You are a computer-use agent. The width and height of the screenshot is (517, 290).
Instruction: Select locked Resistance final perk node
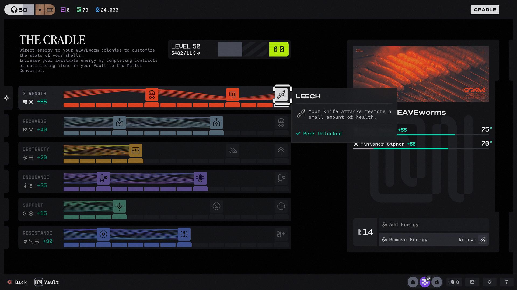point(281,234)
